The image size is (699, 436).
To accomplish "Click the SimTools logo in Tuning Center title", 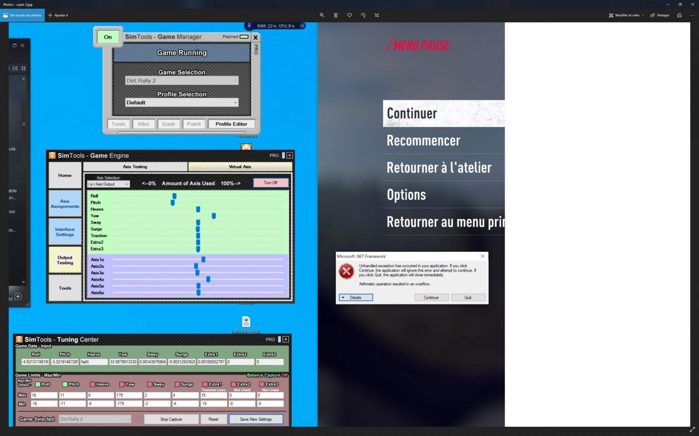I will [x=19, y=339].
